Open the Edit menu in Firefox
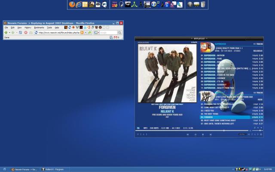275x172 pixels. click(12, 28)
